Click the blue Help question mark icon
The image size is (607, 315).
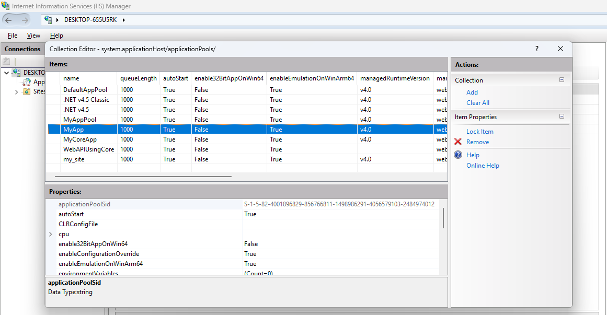pyautogui.click(x=458, y=155)
